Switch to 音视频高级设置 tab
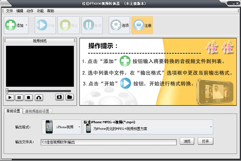Image resolution: width=241 pixels, height=161 pixels. pyautogui.click(x=37, y=111)
